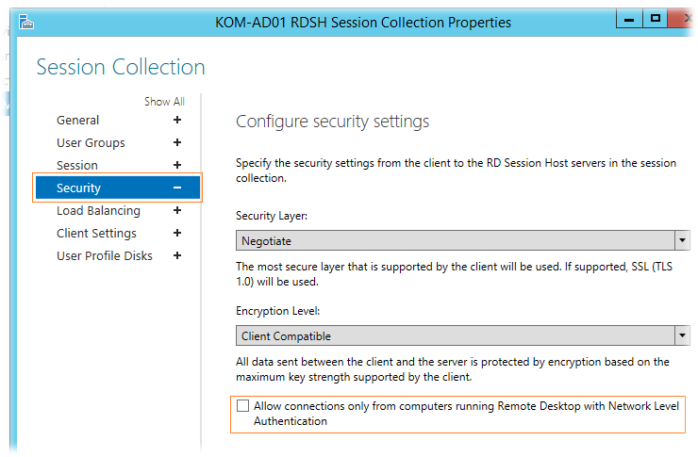The height and width of the screenshot is (457, 698).
Task: Open the Security Layer dropdown arrow
Action: pos(682,240)
